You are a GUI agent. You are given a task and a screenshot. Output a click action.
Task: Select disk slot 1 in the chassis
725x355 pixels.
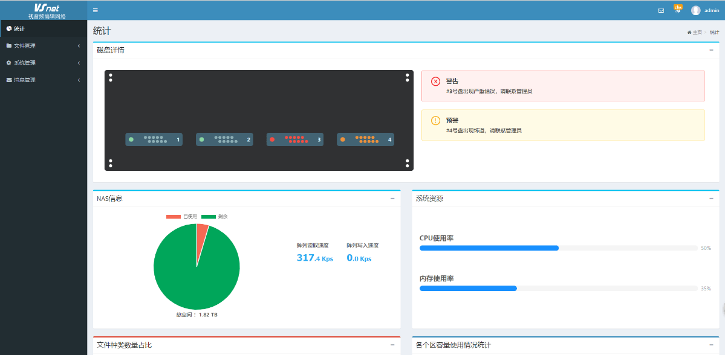tap(154, 139)
